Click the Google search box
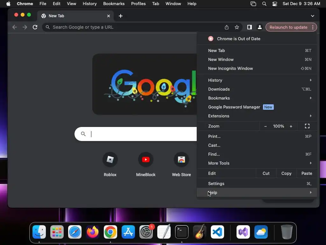Viewport: 326px width, 245px height. point(136,134)
